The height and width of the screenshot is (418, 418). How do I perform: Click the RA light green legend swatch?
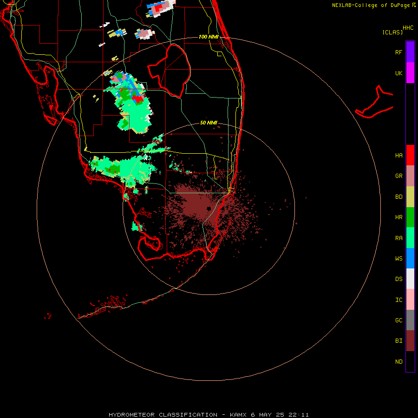(x=410, y=238)
